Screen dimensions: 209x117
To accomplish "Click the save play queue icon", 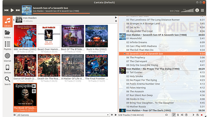I will click(x=197, y=115).
